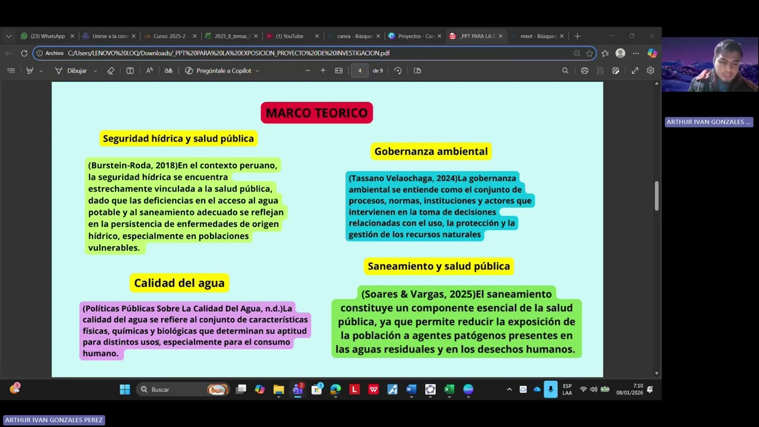Click Pregúntale a Copilot button

(218, 71)
